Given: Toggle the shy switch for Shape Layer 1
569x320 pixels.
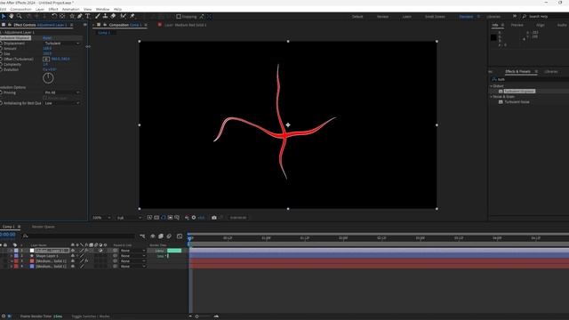Looking at the screenshot, I should [x=73, y=256].
